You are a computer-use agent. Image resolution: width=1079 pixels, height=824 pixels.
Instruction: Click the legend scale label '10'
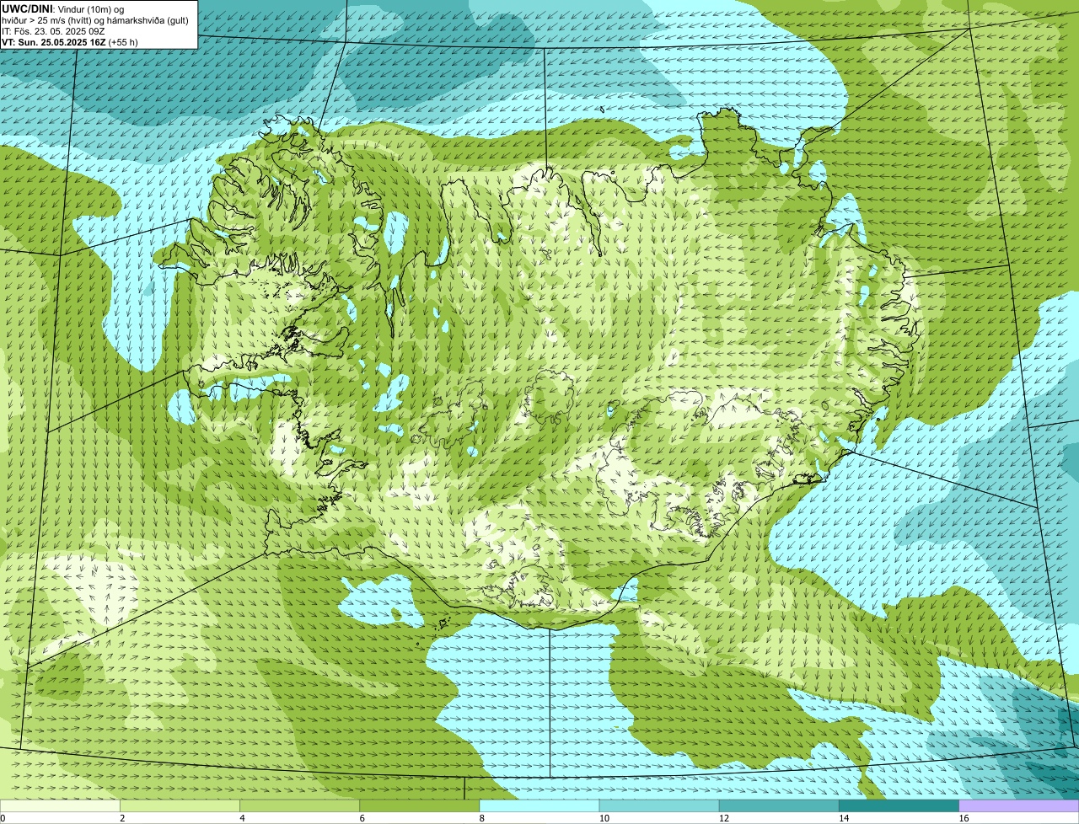[x=604, y=818]
